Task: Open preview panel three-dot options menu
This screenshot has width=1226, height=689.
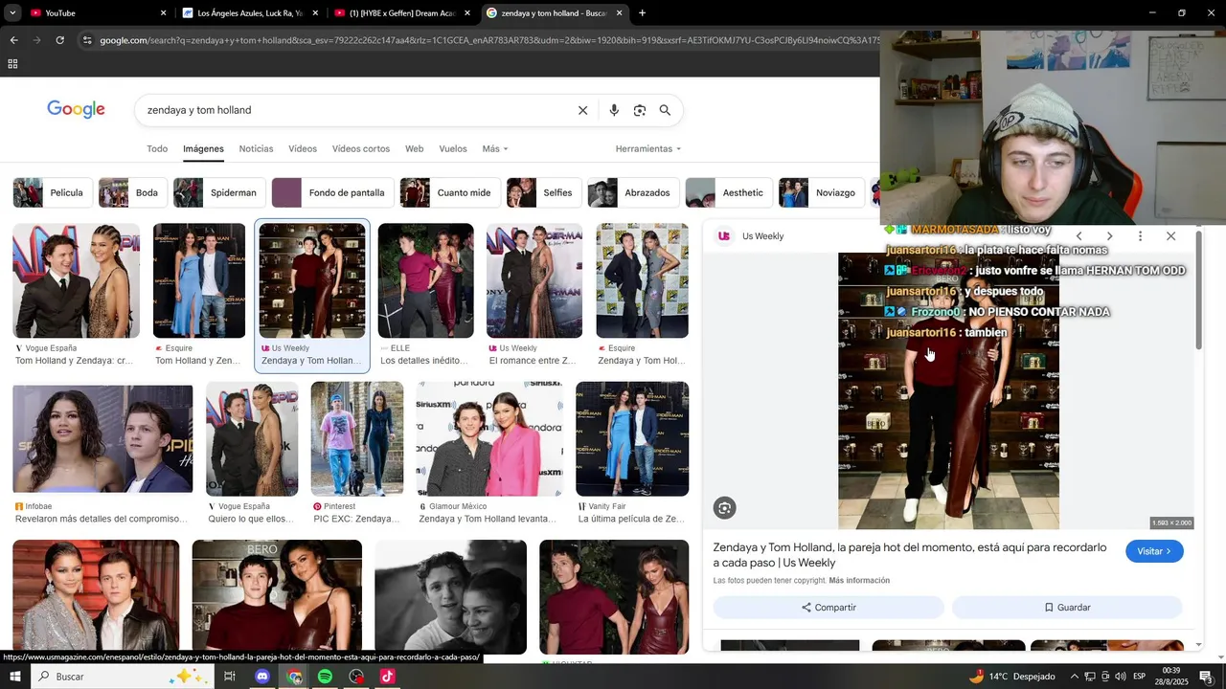Action: (1140, 236)
